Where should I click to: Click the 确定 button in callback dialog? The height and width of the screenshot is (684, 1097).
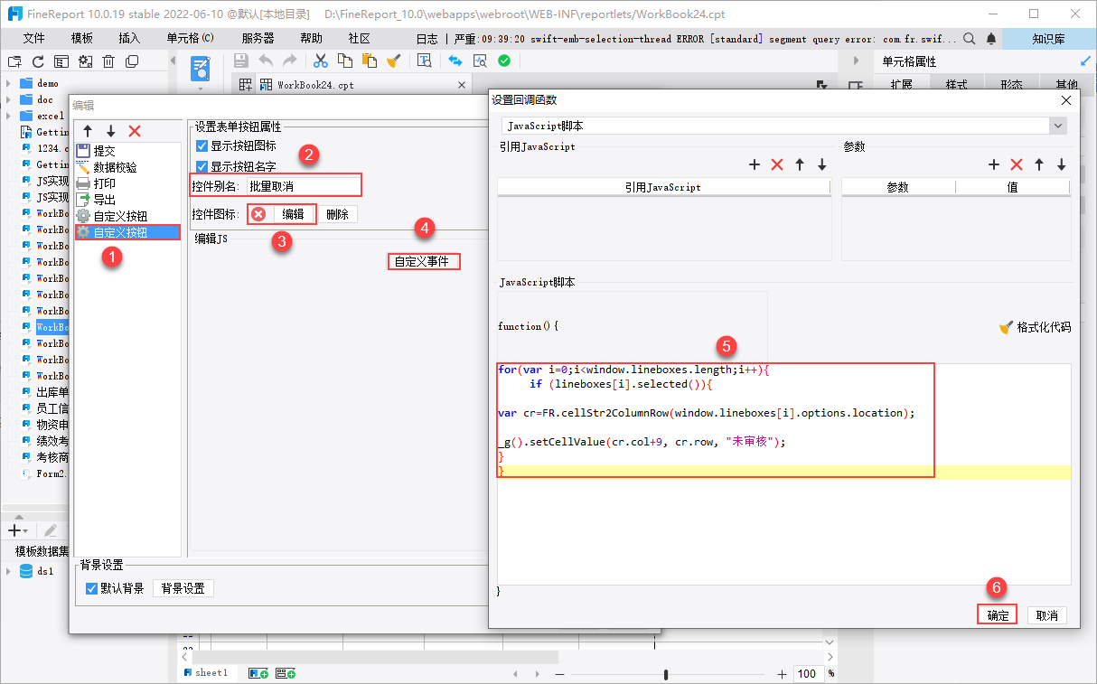pos(997,614)
